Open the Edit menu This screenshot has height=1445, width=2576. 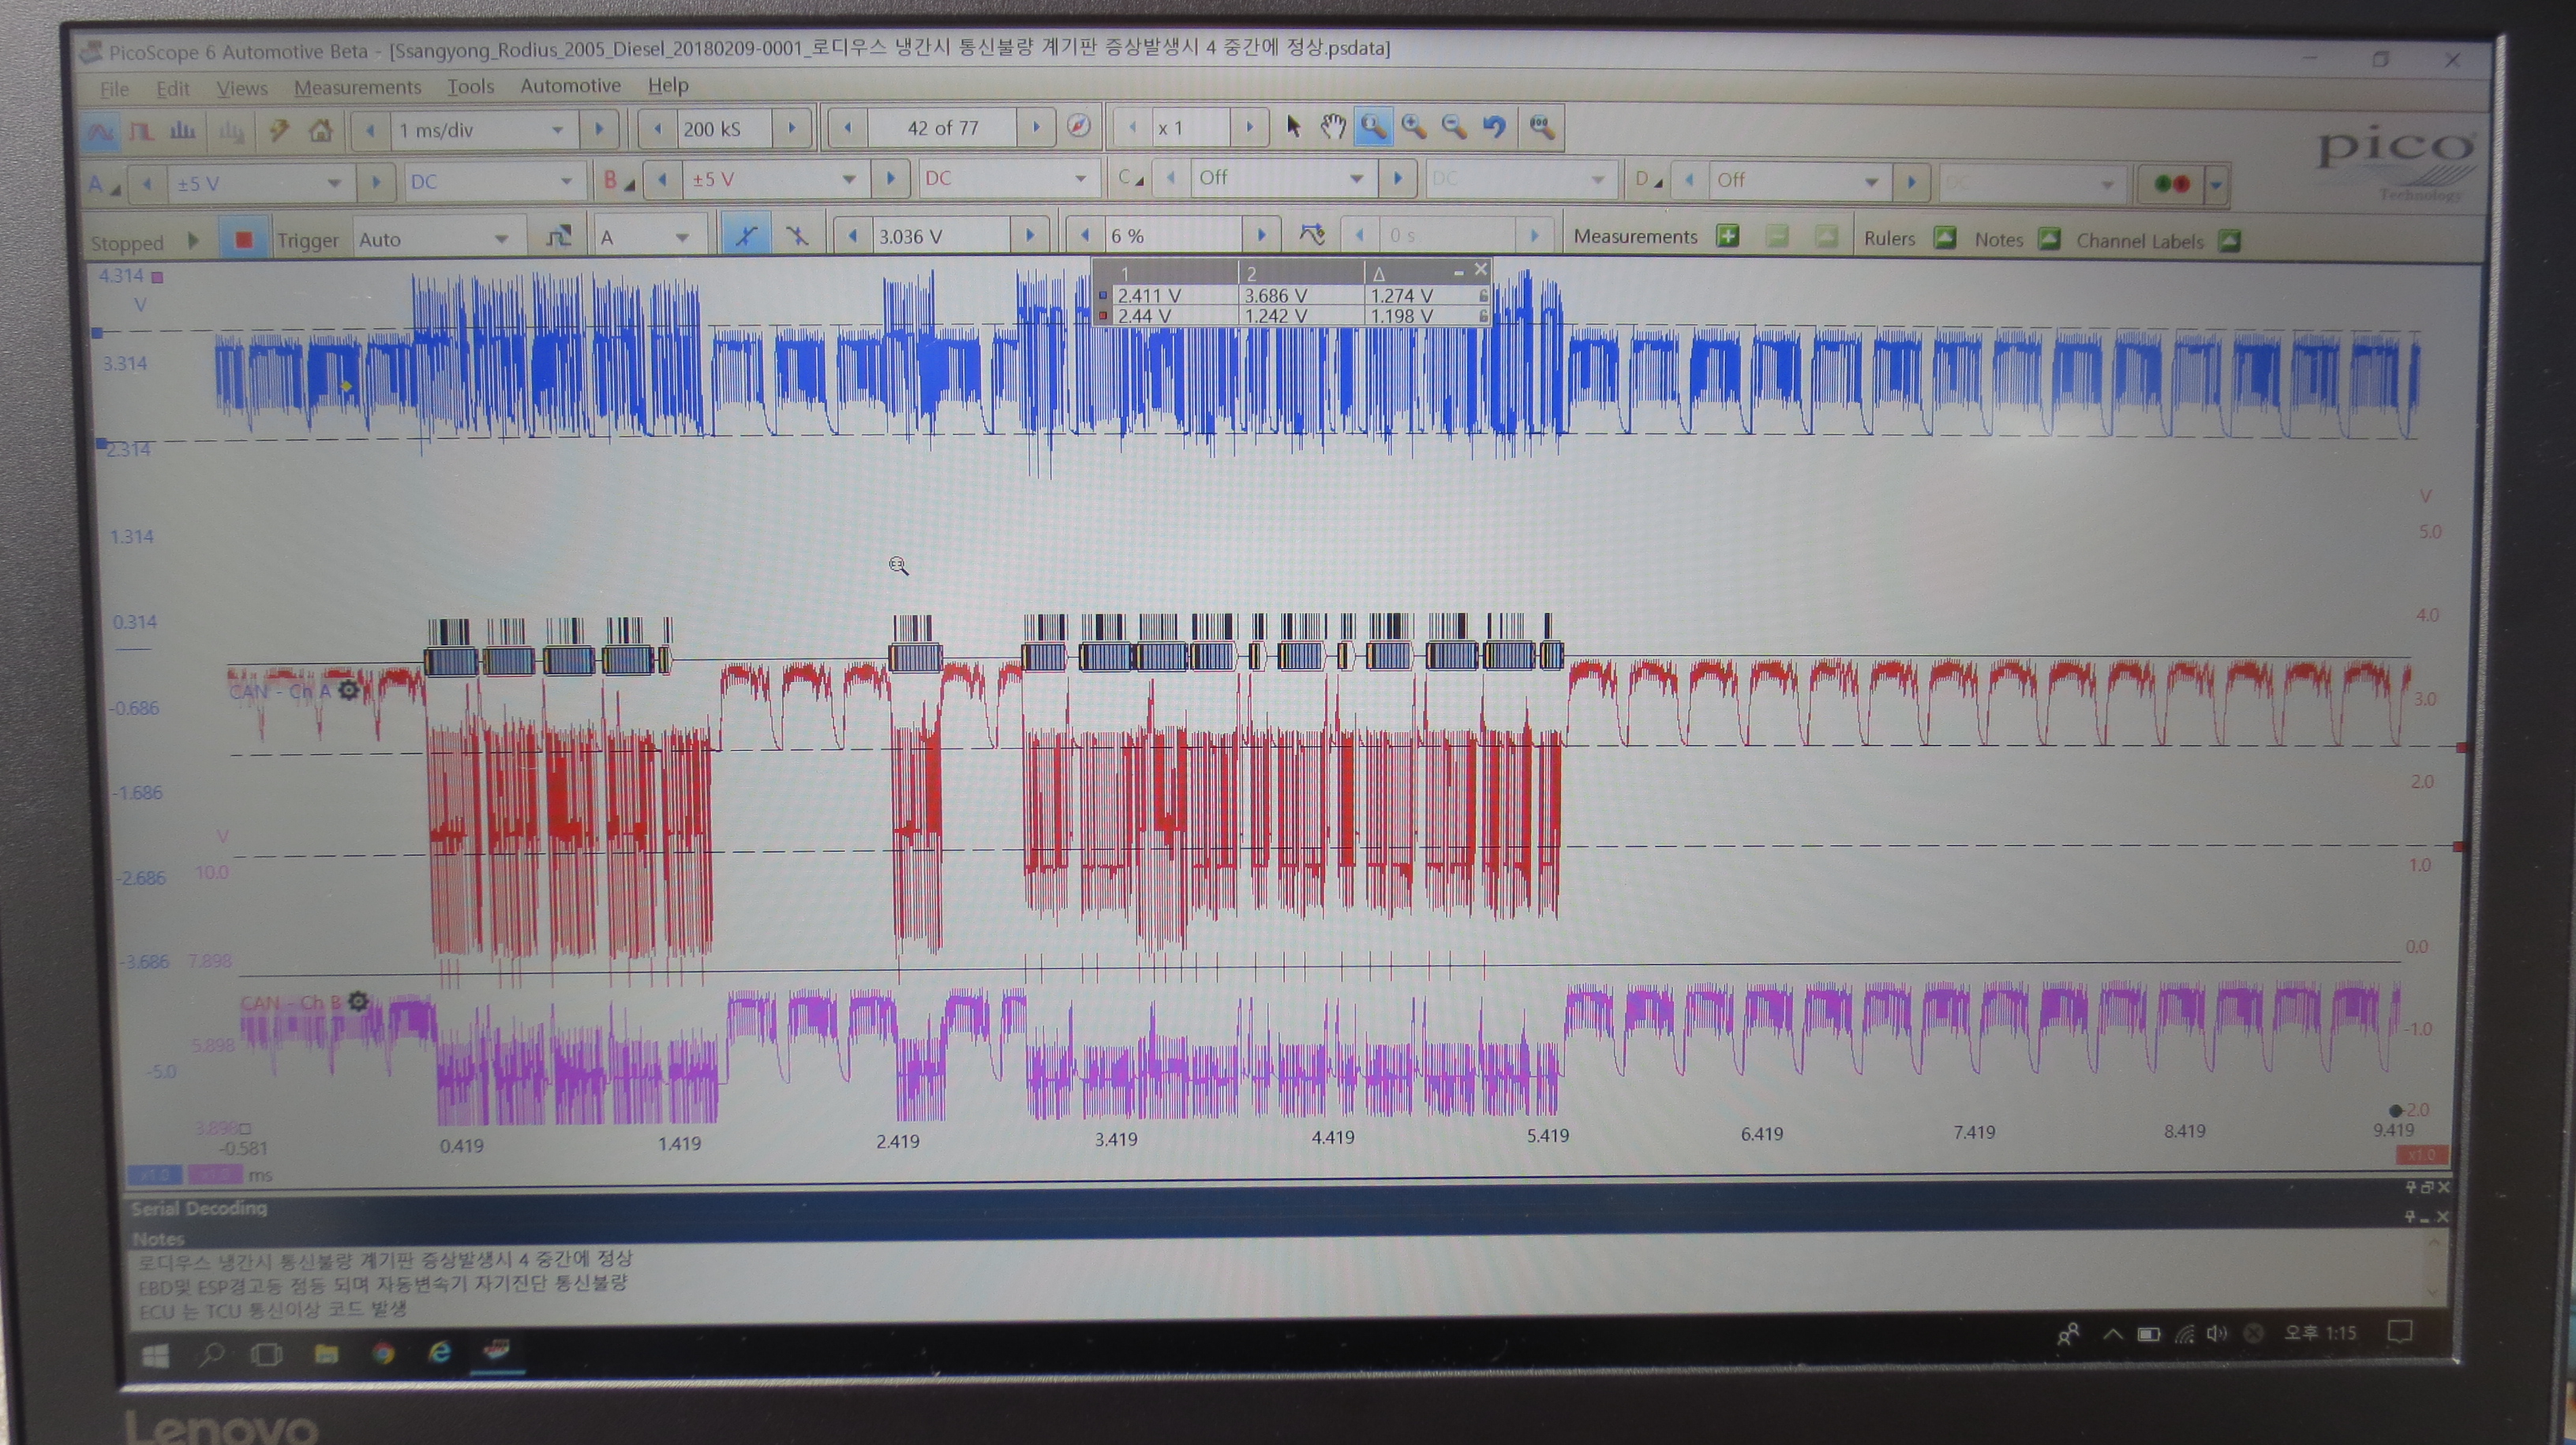[172, 88]
